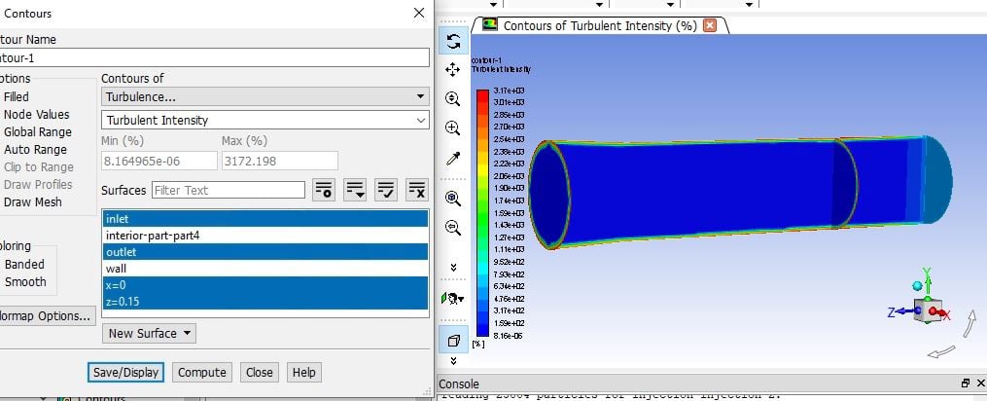Close the Contours of Turbulent Intensity tab
987x401 pixels.
[x=710, y=26]
